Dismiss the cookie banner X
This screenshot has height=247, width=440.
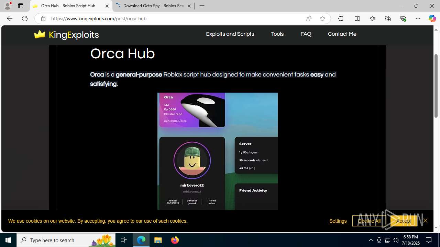(x=425, y=221)
